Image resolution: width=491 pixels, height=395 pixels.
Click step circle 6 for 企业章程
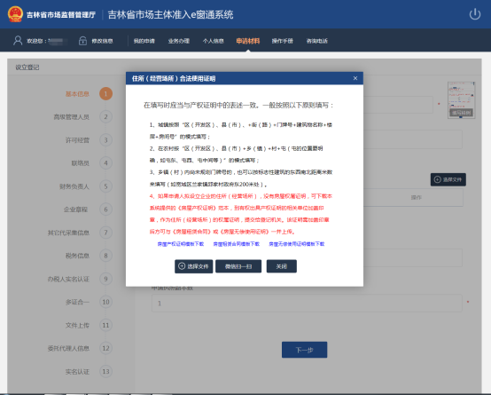[105, 209]
